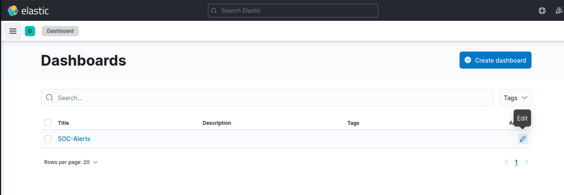Viewport: 564px width, 195px height.
Task: Open the Rows per page dropdown
Action: click(x=71, y=162)
